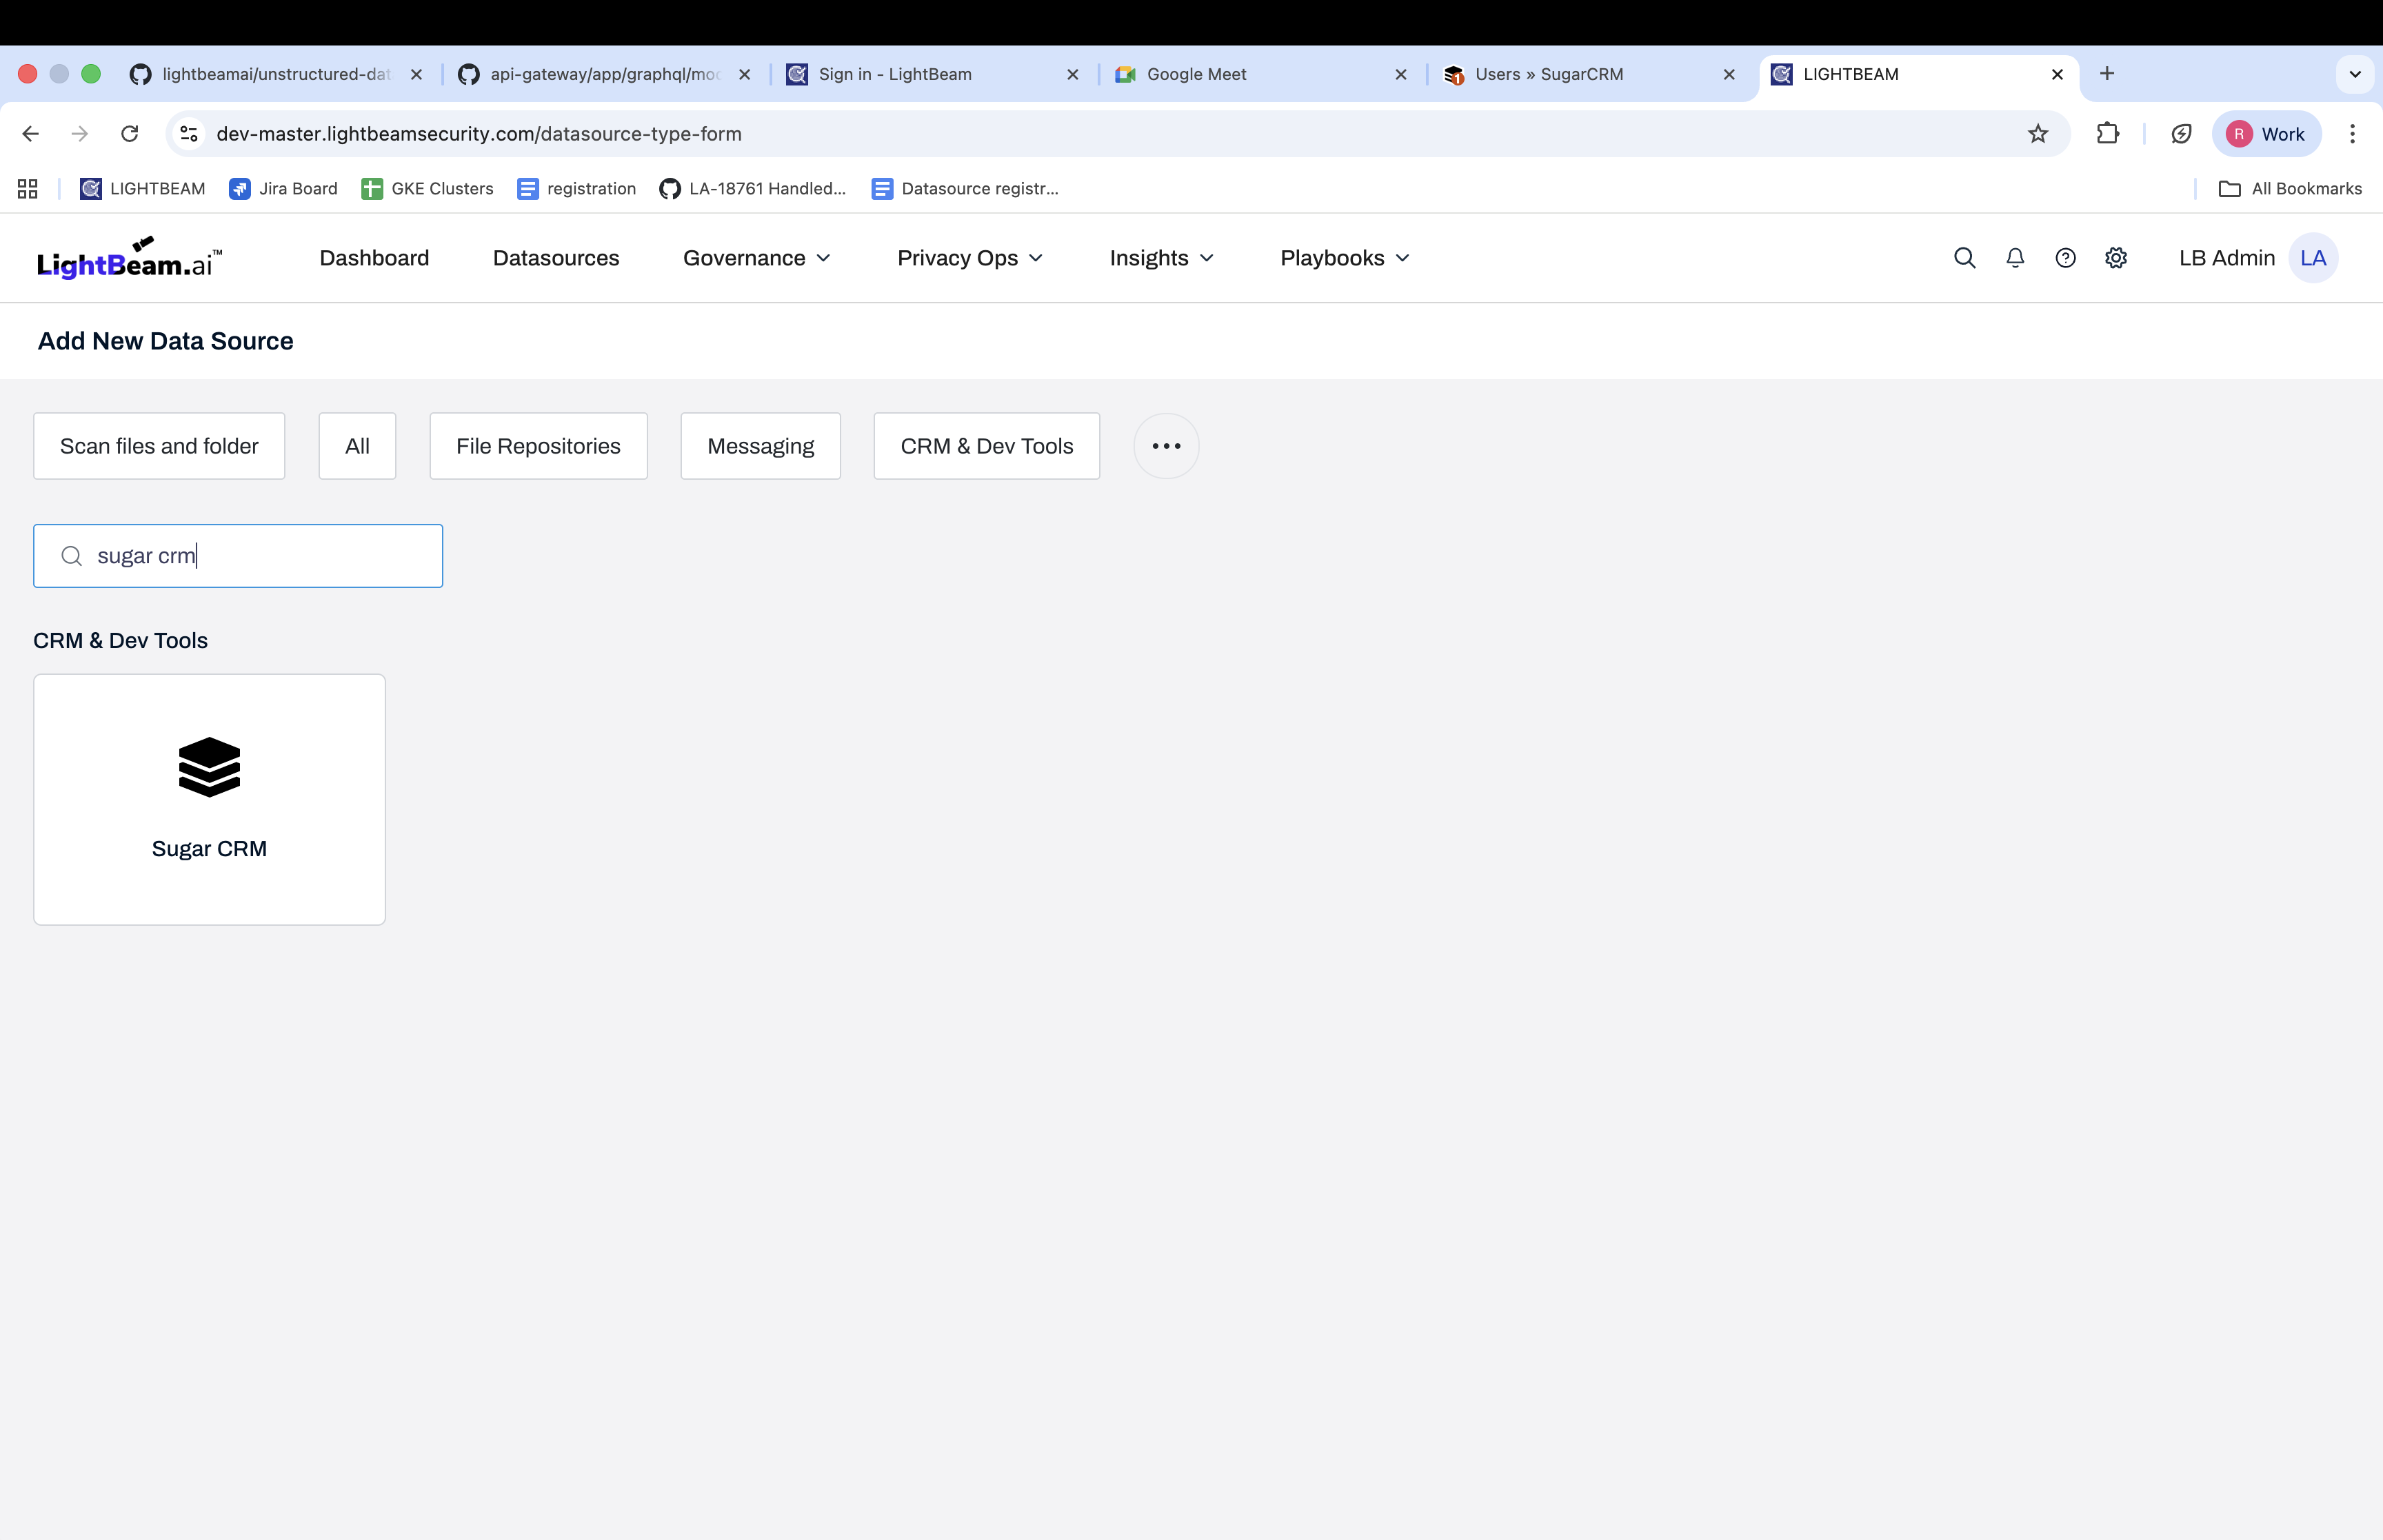Show more categories with ellipsis button

[1166, 446]
